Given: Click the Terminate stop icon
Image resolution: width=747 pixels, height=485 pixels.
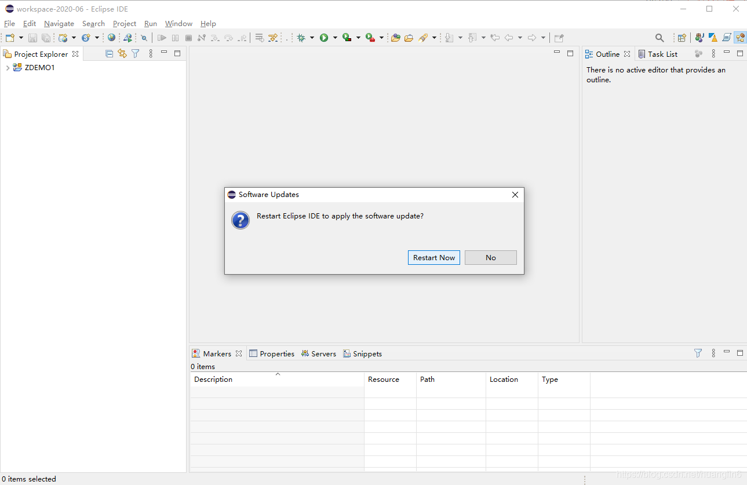Looking at the screenshot, I should point(188,38).
